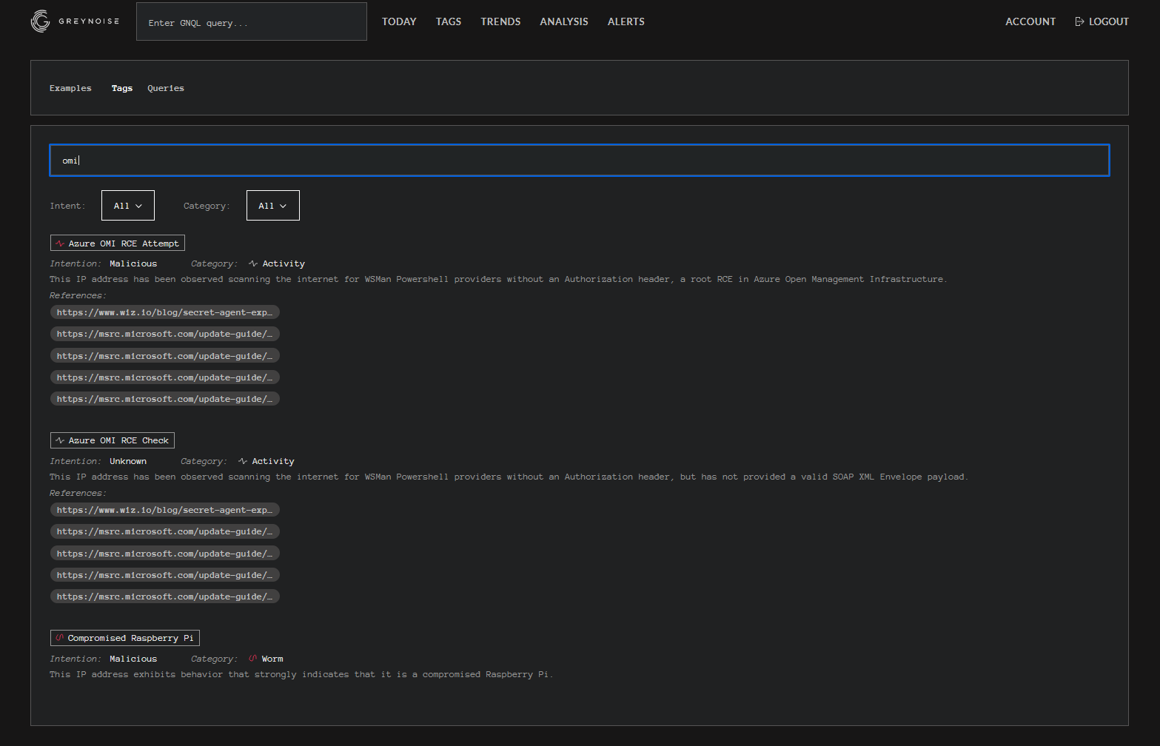Open the Azure OMI RCE Check tag
Viewport: 1160px width, 746px height.
113,440
